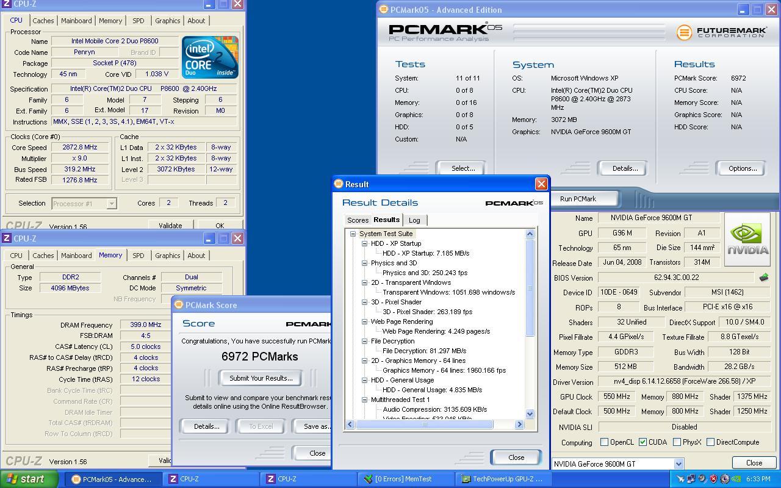Click the NVIDIA tray icon
Viewport: 781px width, 488px height.
click(x=736, y=479)
